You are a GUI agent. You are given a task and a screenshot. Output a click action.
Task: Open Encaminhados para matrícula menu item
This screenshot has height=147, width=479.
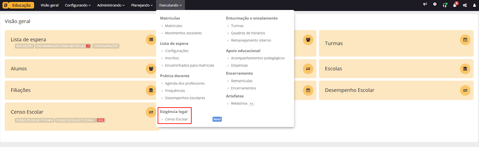point(189,65)
